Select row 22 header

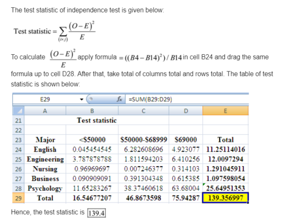pyautogui.click(x=18, y=130)
